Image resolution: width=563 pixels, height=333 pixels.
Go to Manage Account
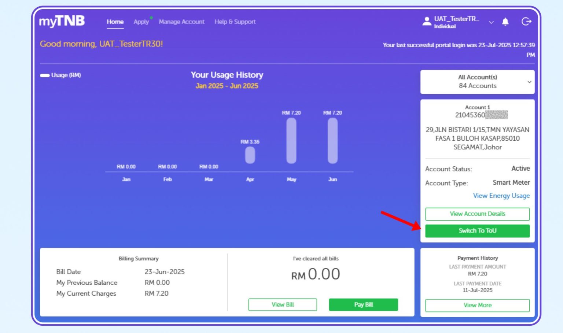[x=182, y=22]
